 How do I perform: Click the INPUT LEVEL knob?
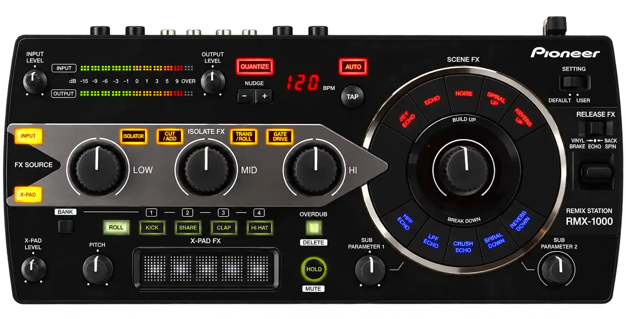(35, 81)
